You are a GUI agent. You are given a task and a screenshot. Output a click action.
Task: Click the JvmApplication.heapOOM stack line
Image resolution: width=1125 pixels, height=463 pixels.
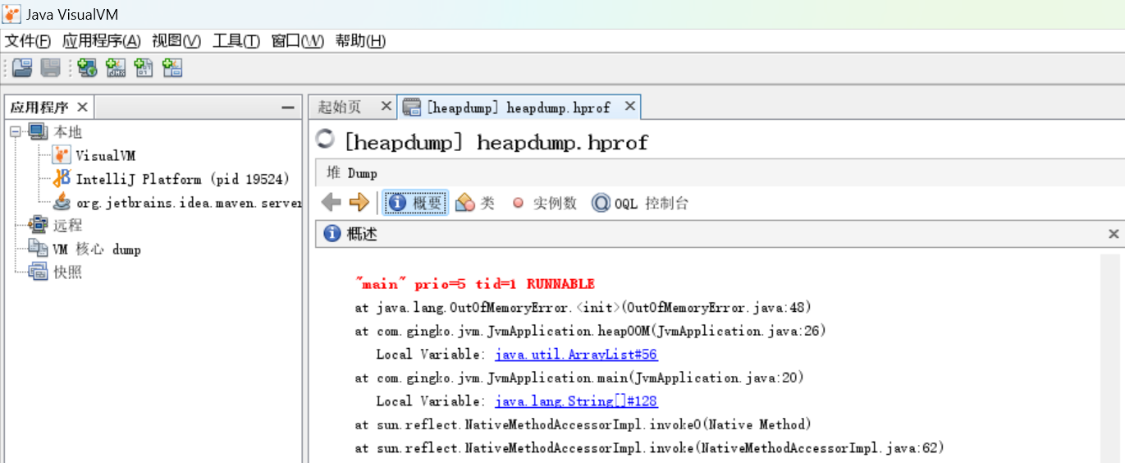(x=590, y=331)
